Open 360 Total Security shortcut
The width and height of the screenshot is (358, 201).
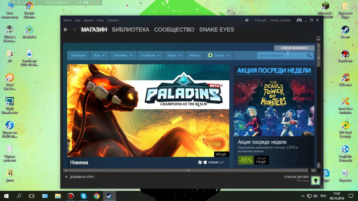click(x=345, y=130)
